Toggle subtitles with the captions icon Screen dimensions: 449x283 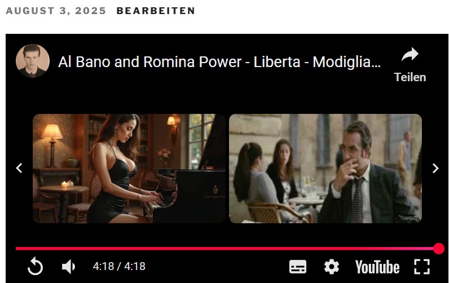297,267
